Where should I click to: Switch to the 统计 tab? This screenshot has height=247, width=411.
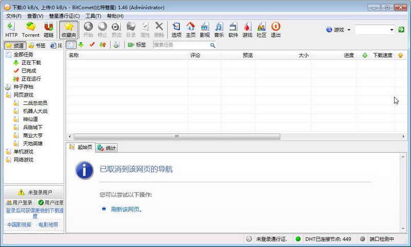coord(107,148)
